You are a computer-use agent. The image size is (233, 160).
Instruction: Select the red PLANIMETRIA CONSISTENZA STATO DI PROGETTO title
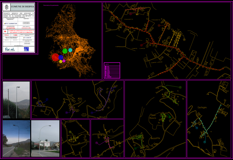[21, 31]
